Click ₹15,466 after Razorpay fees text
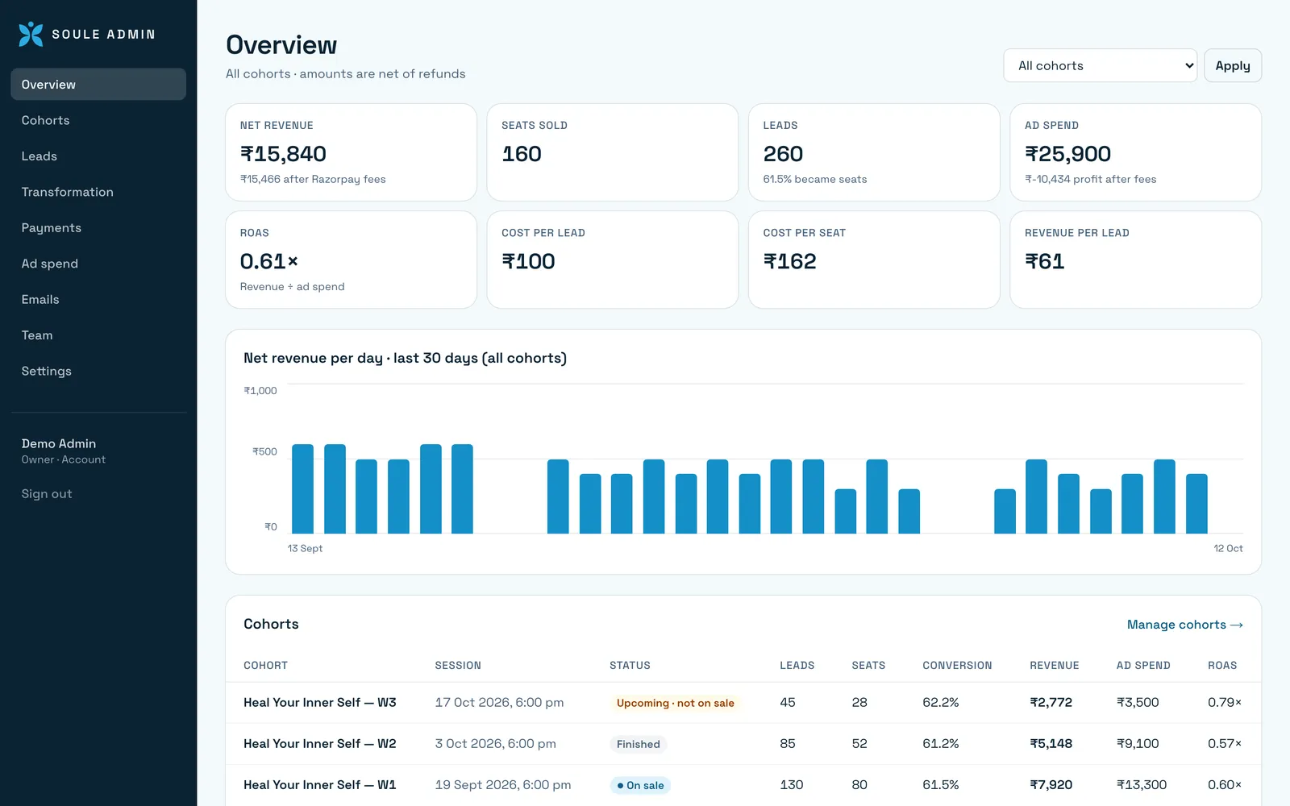The image size is (1290, 806). 313,179
